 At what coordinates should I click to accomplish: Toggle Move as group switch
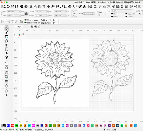tap(26, 20)
